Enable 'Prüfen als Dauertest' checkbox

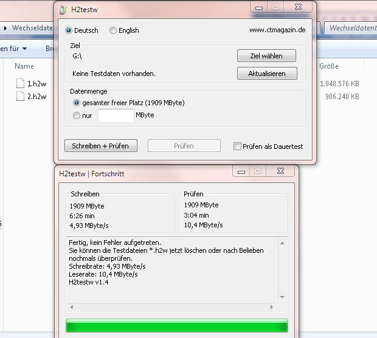(237, 146)
